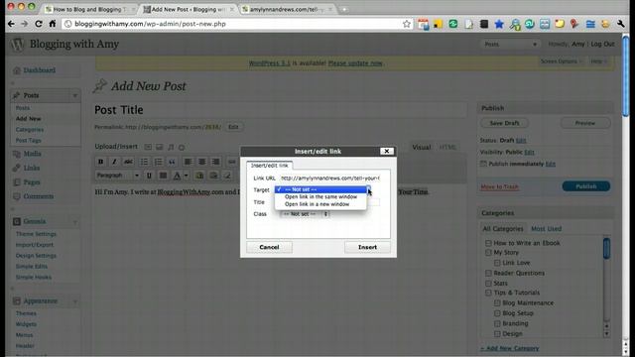Cancel the Insert/edit link dialog

click(269, 247)
